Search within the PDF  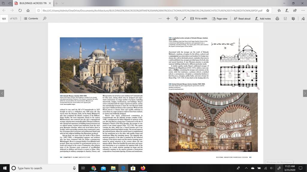pyautogui.click(x=45, y=19)
